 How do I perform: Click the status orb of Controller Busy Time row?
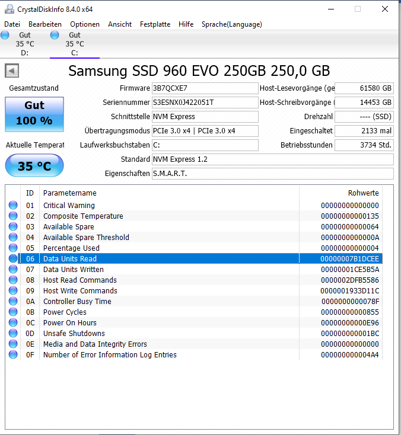point(13,301)
